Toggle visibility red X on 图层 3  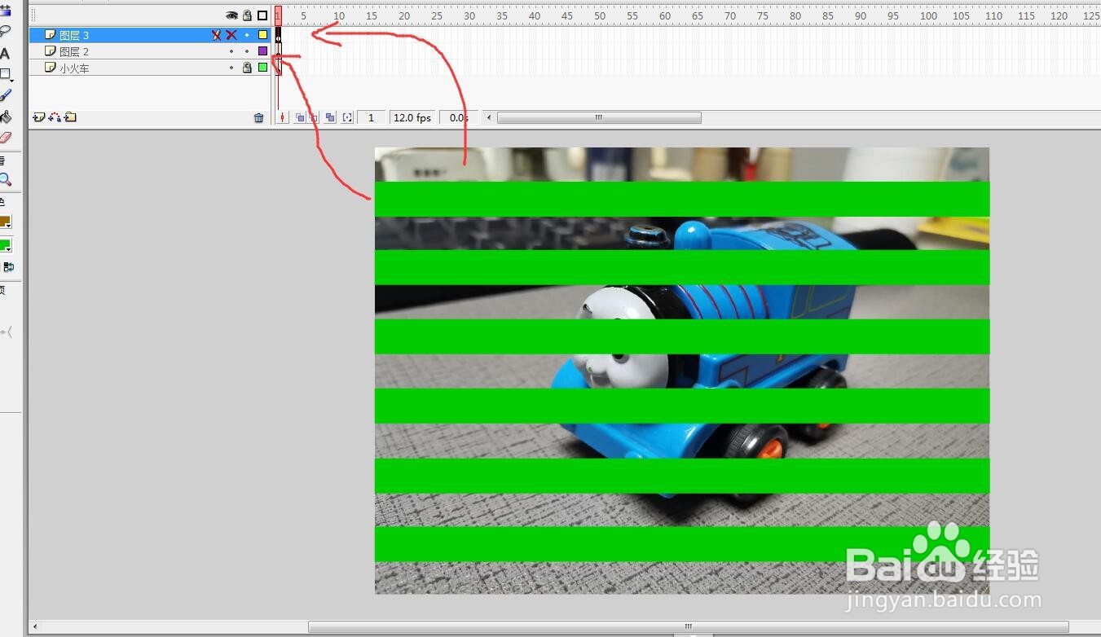(231, 35)
